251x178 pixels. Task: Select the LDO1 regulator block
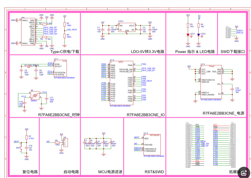coord(127,27)
